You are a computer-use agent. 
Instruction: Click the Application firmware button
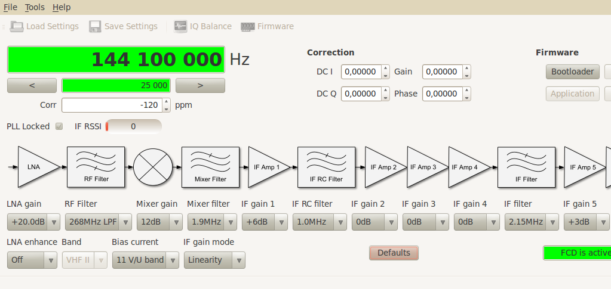coord(572,94)
